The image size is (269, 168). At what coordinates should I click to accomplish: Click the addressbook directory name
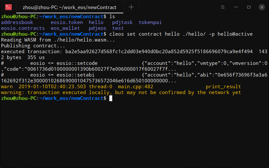pyautogui.click(x=17, y=22)
